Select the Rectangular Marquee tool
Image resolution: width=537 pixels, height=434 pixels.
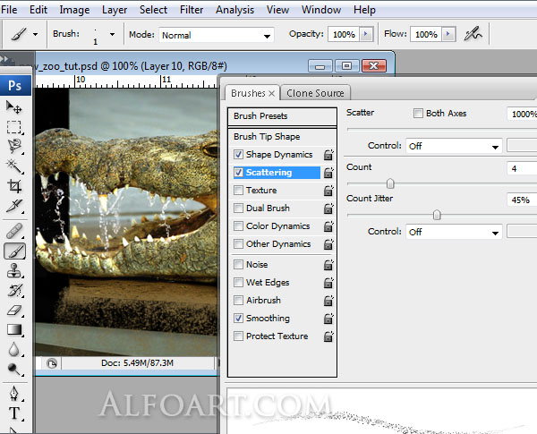[13, 127]
